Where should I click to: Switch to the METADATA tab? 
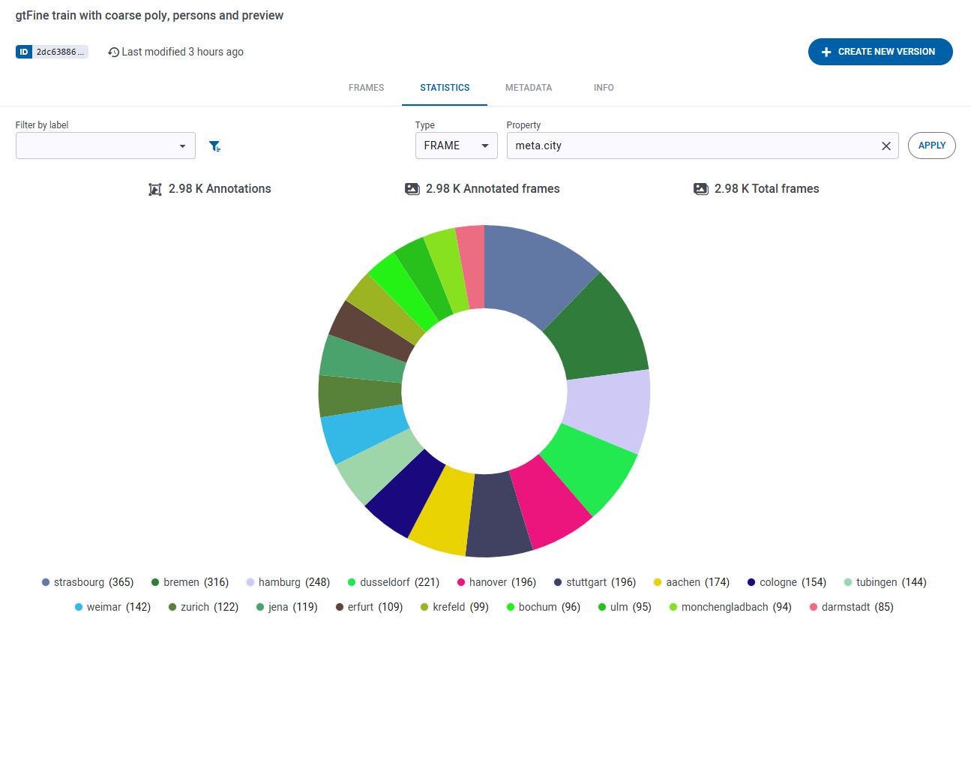(528, 88)
